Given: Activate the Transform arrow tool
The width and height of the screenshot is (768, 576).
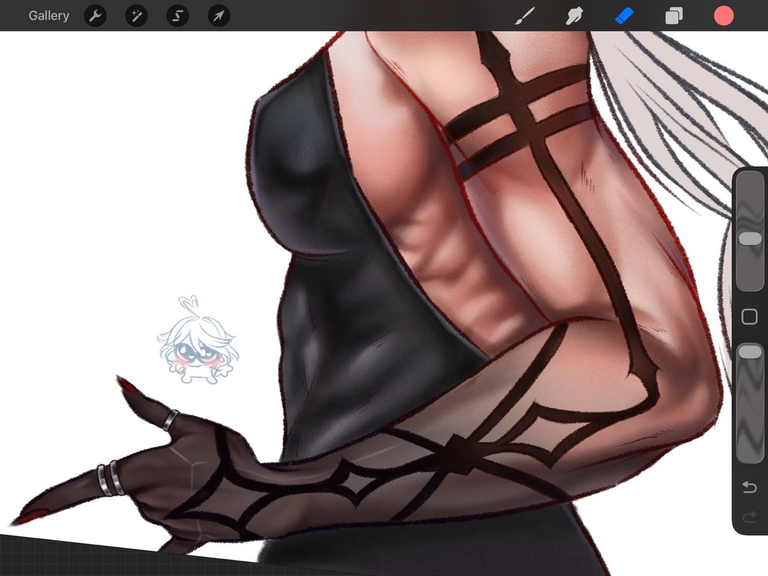Looking at the screenshot, I should click(x=219, y=16).
